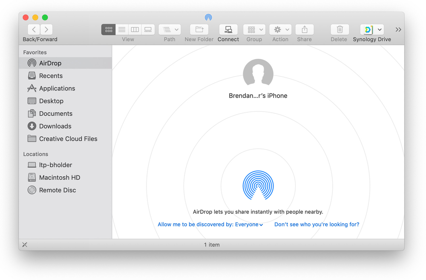Viewport: 426px width, 280px height.
Task: Minimize the window with yellow button
Action: pyautogui.click(x=35, y=17)
